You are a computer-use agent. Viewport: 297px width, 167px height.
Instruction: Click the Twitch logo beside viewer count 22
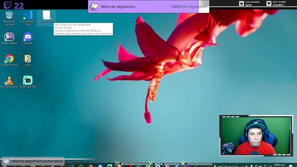(x=7, y=6)
